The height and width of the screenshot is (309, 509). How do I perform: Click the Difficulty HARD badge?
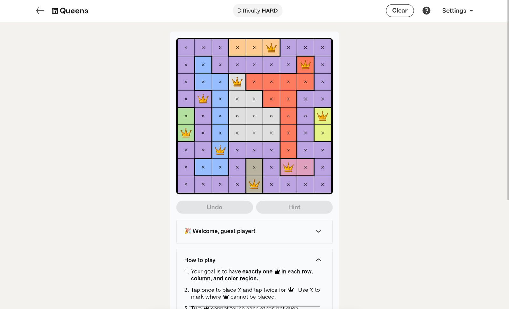257,11
